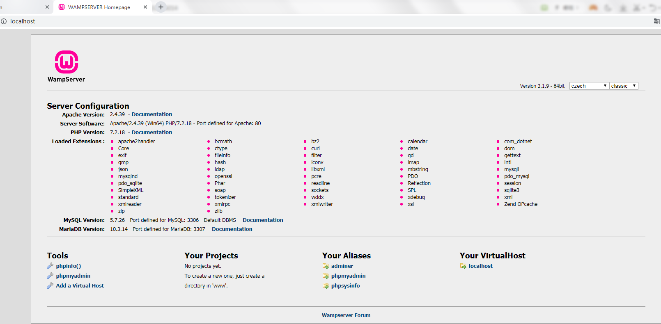Close the WAMPSERVER Homepage tab
This screenshot has height=324, width=661.
[145, 7]
